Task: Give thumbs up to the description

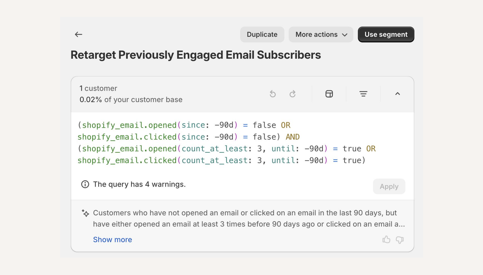Action: pyautogui.click(x=386, y=239)
